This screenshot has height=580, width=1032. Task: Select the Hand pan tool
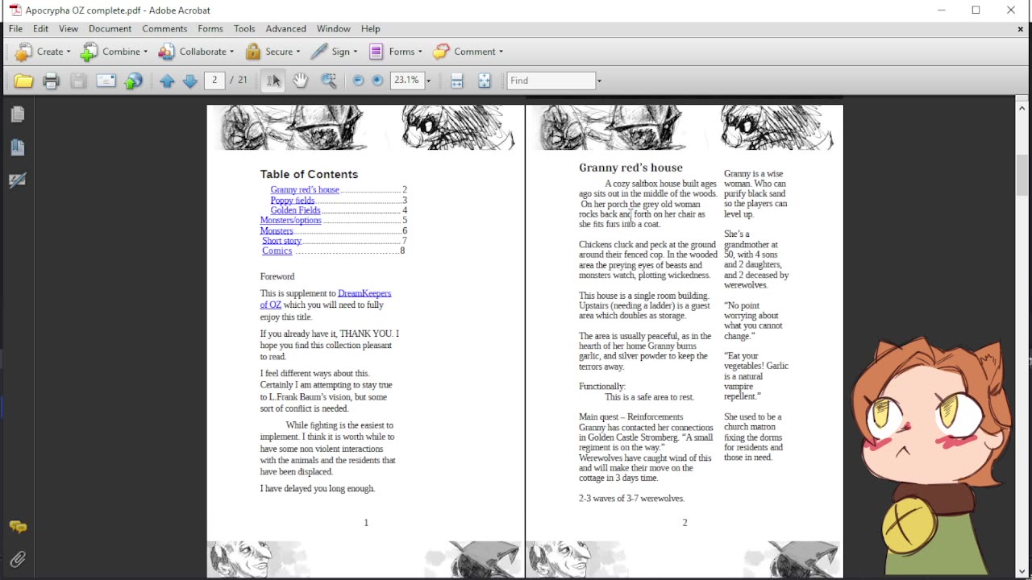coord(301,81)
